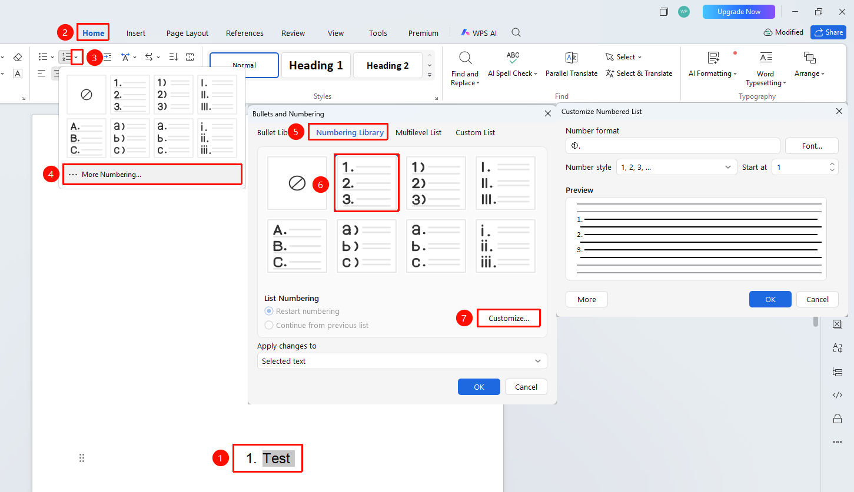Select the A. B. C. numbering thumbnail in dialog
This screenshot has height=492, width=854.
coord(297,246)
